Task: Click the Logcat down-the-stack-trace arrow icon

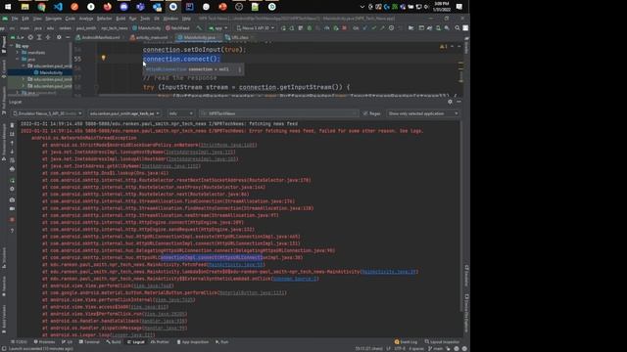Action: pos(12,152)
